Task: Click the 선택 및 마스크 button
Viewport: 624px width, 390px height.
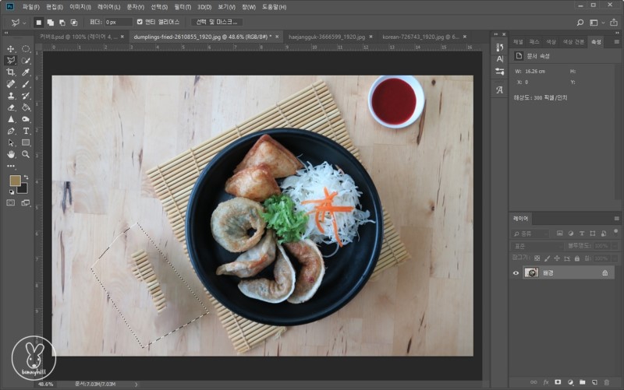Action: [x=216, y=22]
